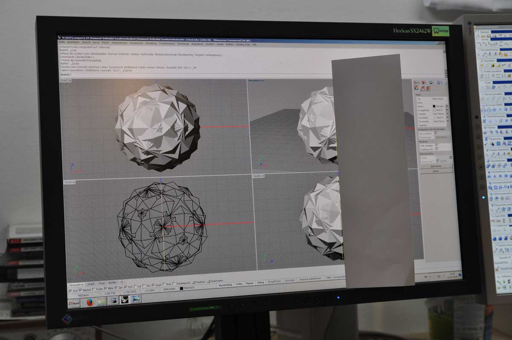This screenshot has width=512, height=340.
Task: Click the Ortho status bar button
Action: pos(239,283)
